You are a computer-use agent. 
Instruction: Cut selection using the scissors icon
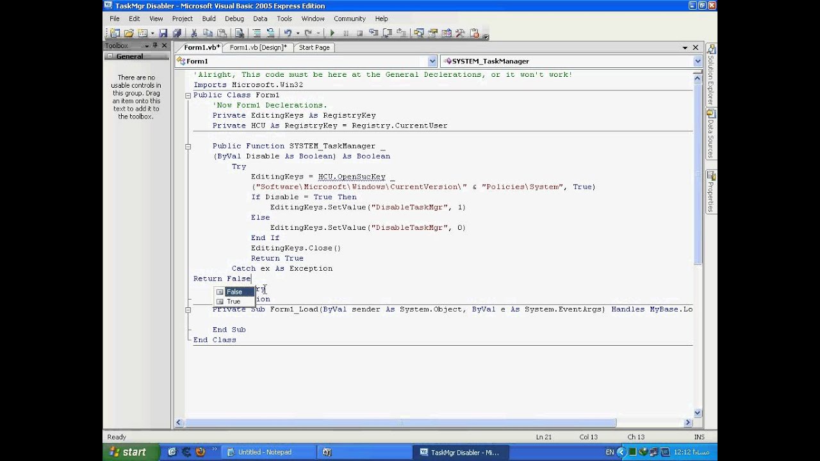[194, 33]
